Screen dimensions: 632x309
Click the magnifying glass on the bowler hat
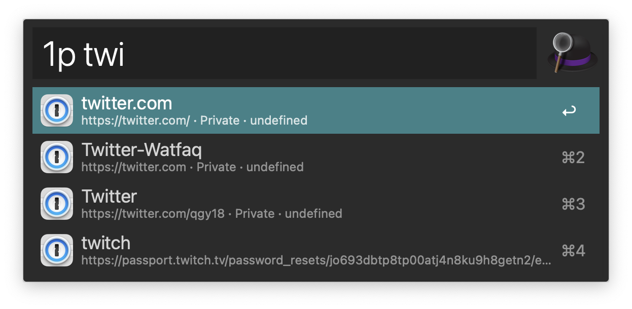pyautogui.click(x=563, y=43)
